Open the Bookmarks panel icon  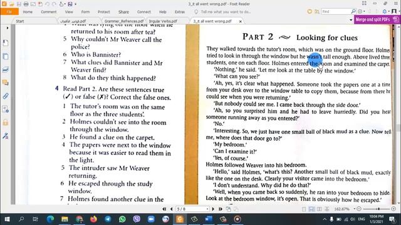(x=6, y=43)
